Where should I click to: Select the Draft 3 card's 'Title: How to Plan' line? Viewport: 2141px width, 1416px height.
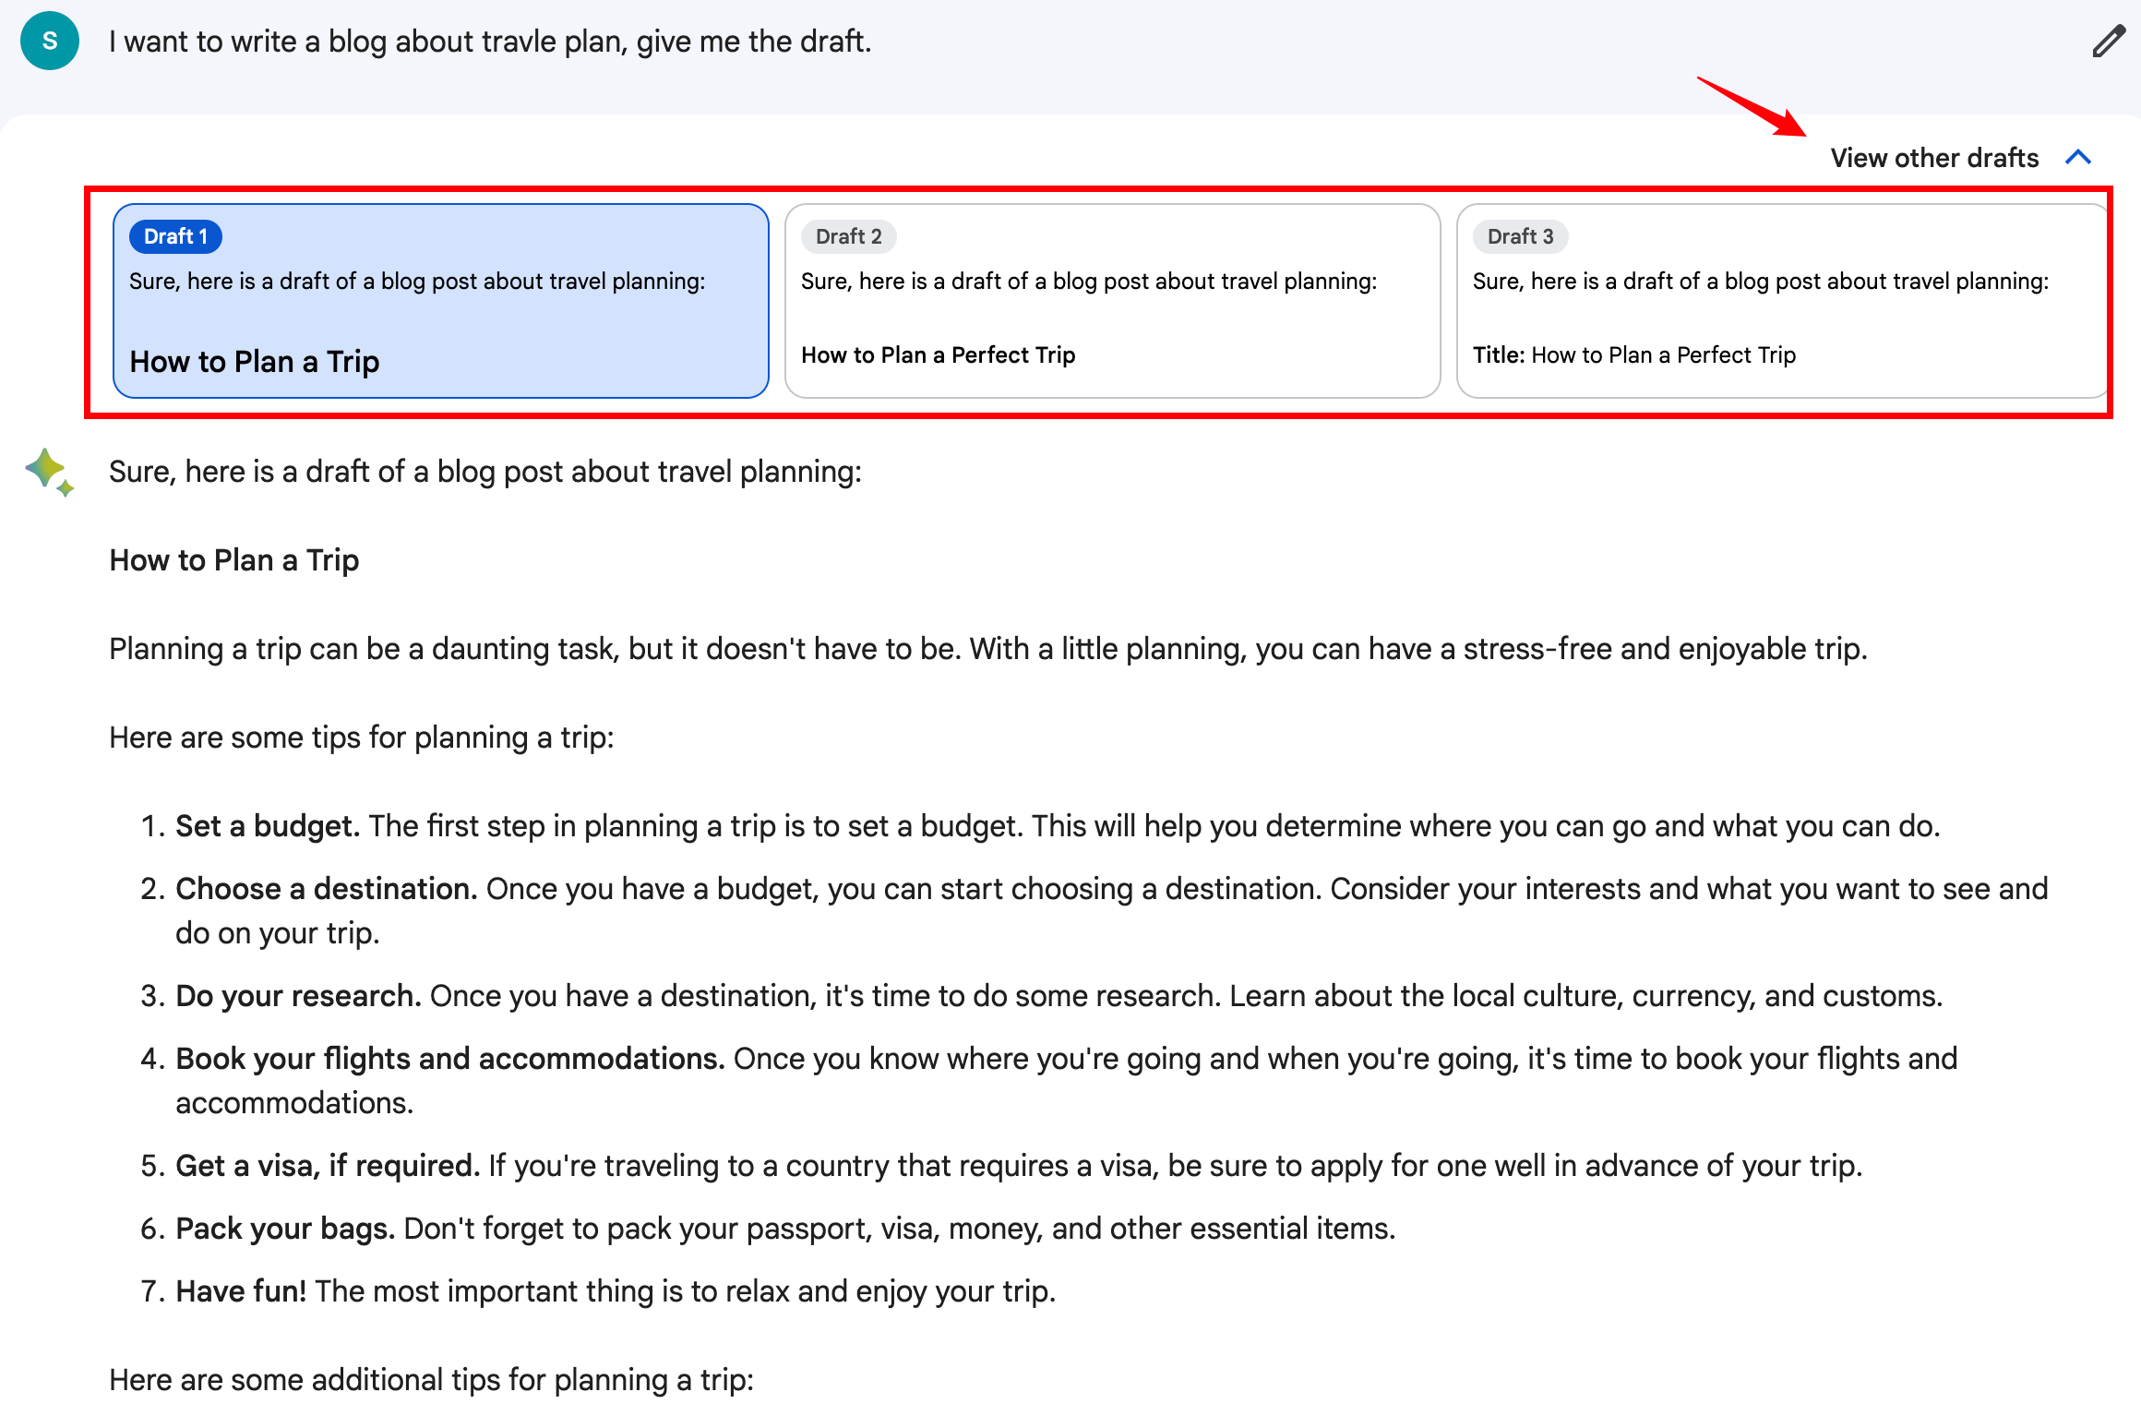[x=1633, y=355]
